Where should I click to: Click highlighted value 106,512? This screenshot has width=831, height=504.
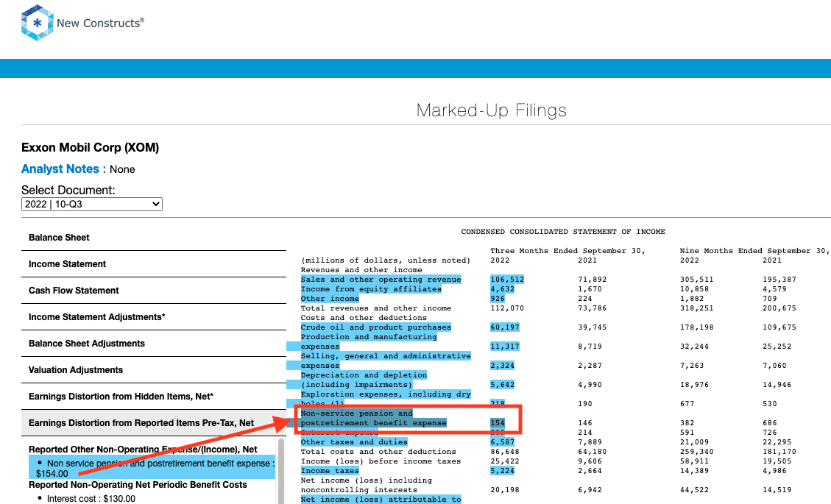point(507,280)
